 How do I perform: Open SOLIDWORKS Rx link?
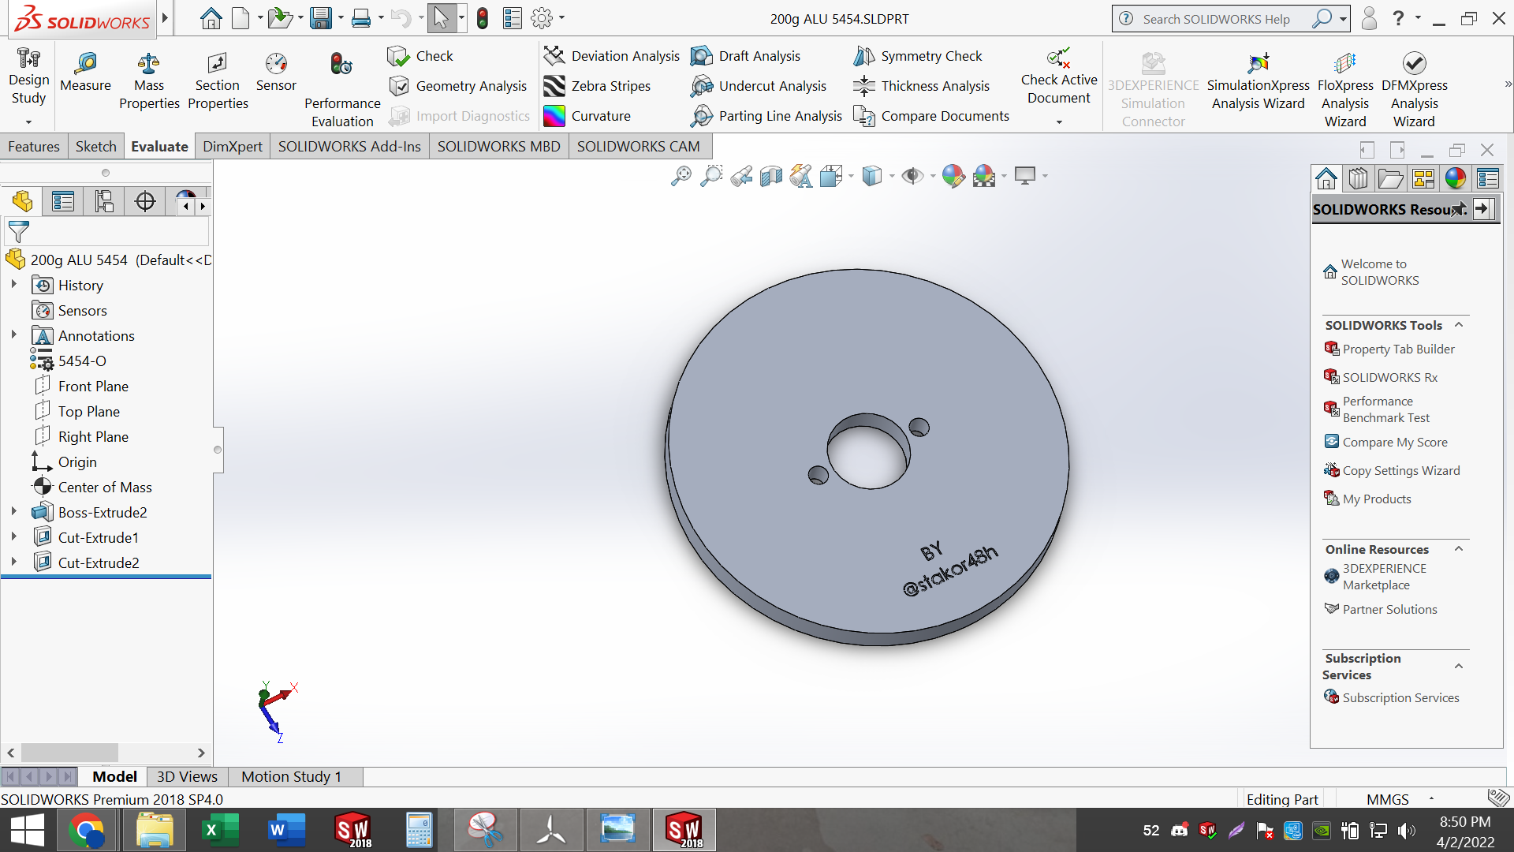(x=1389, y=377)
